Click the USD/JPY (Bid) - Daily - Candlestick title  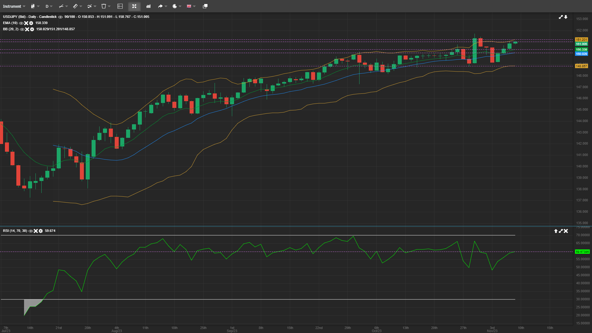pyautogui.click(x=30, y=17)
